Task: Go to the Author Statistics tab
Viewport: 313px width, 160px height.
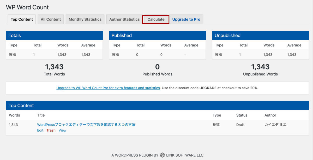Action: 124,19
